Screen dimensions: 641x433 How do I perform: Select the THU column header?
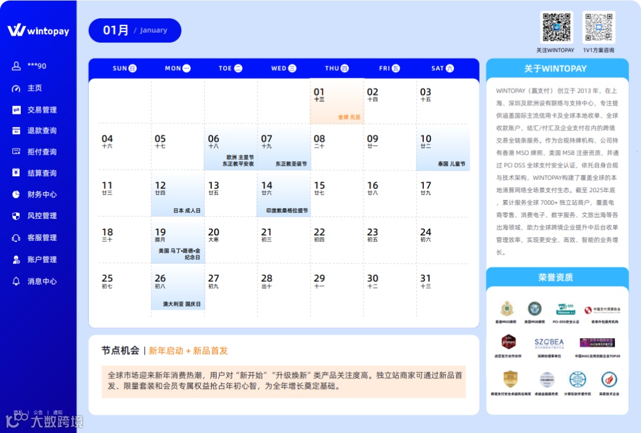(337, 68)
